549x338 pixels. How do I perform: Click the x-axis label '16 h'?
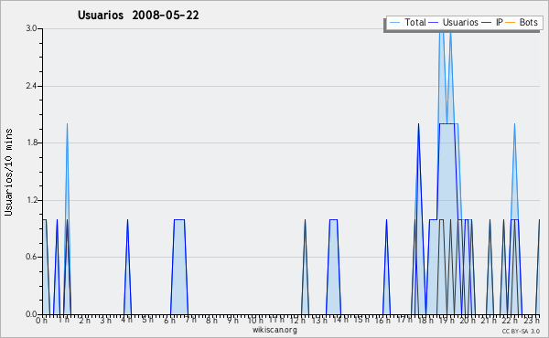pos(382,320)
